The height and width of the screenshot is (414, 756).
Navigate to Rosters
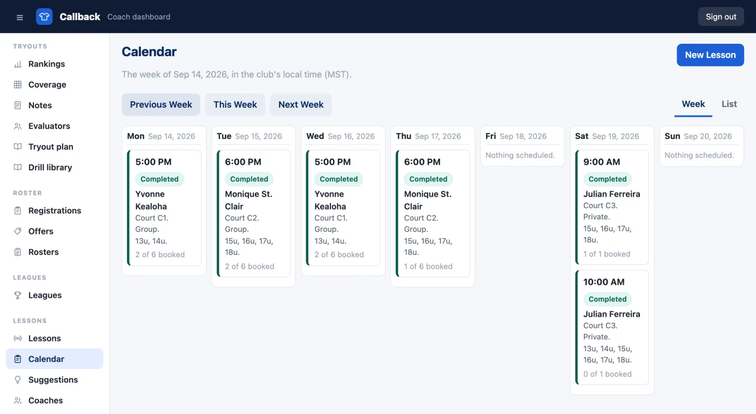coord(55,252)
